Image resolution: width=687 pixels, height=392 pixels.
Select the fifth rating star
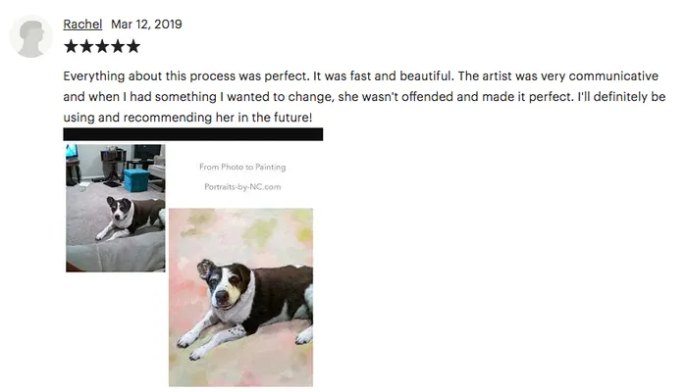point(133,46)
